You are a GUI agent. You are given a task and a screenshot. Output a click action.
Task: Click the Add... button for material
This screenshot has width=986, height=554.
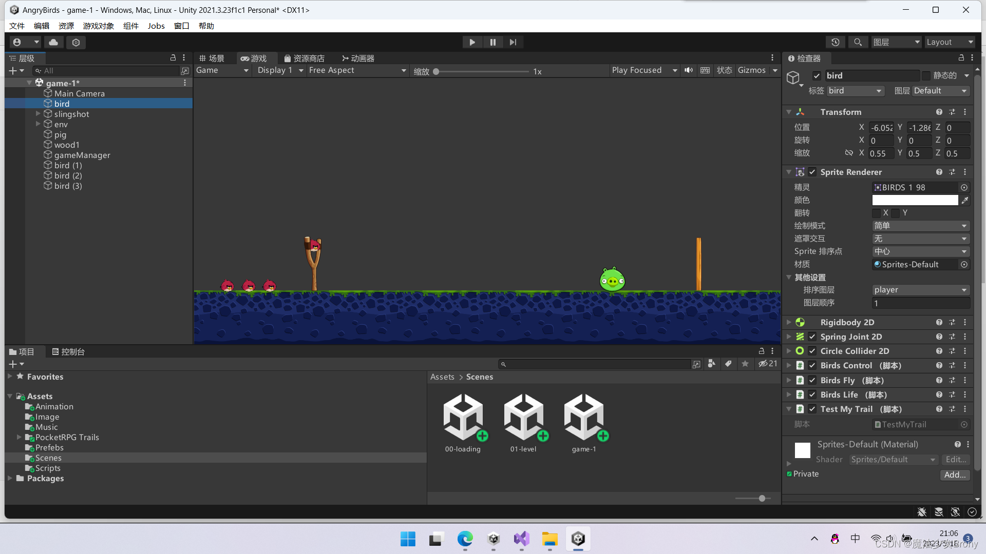tap(955, 475)
